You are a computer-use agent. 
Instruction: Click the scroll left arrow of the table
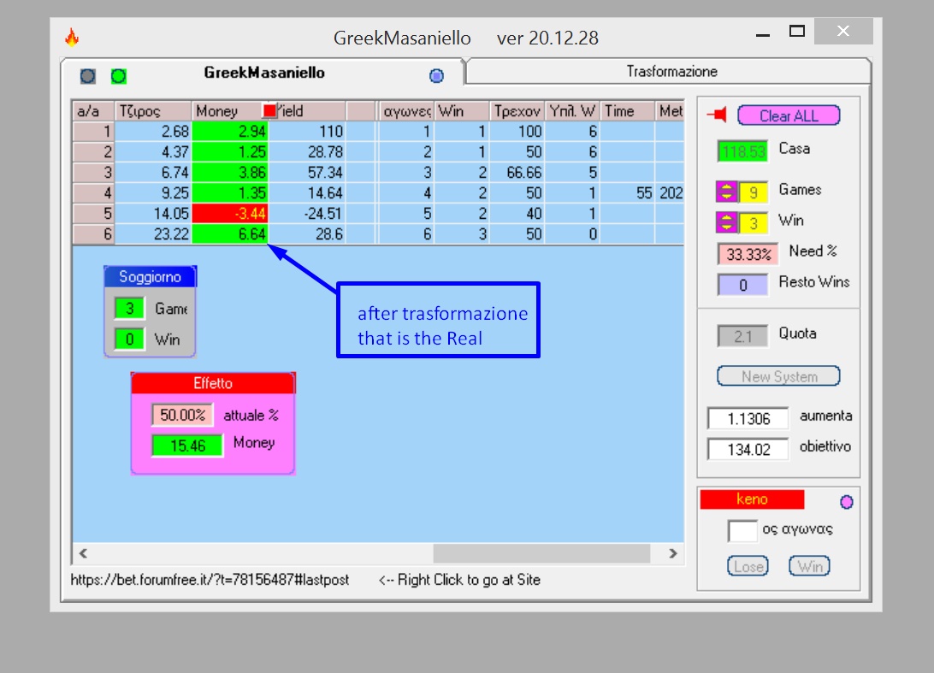[84, 553]
